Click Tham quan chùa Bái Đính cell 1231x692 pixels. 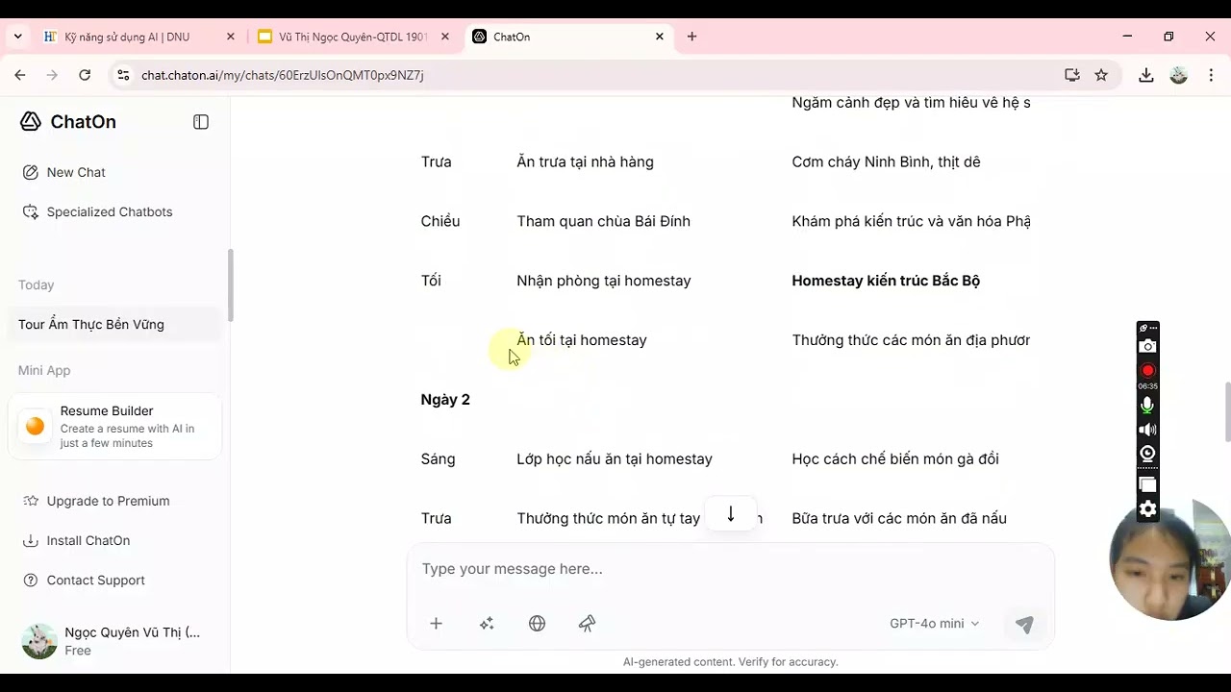click(x=603, y=221)
